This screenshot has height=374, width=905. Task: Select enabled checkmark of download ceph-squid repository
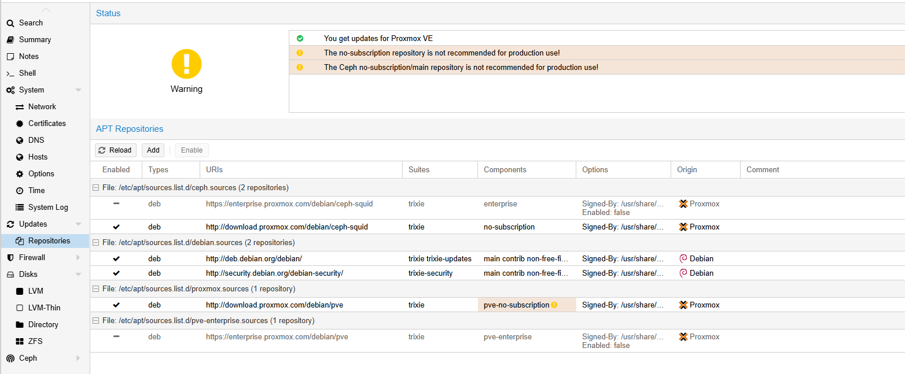116,227
